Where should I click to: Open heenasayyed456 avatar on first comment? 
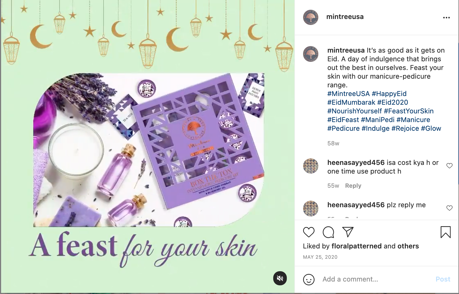coord(310,166)
